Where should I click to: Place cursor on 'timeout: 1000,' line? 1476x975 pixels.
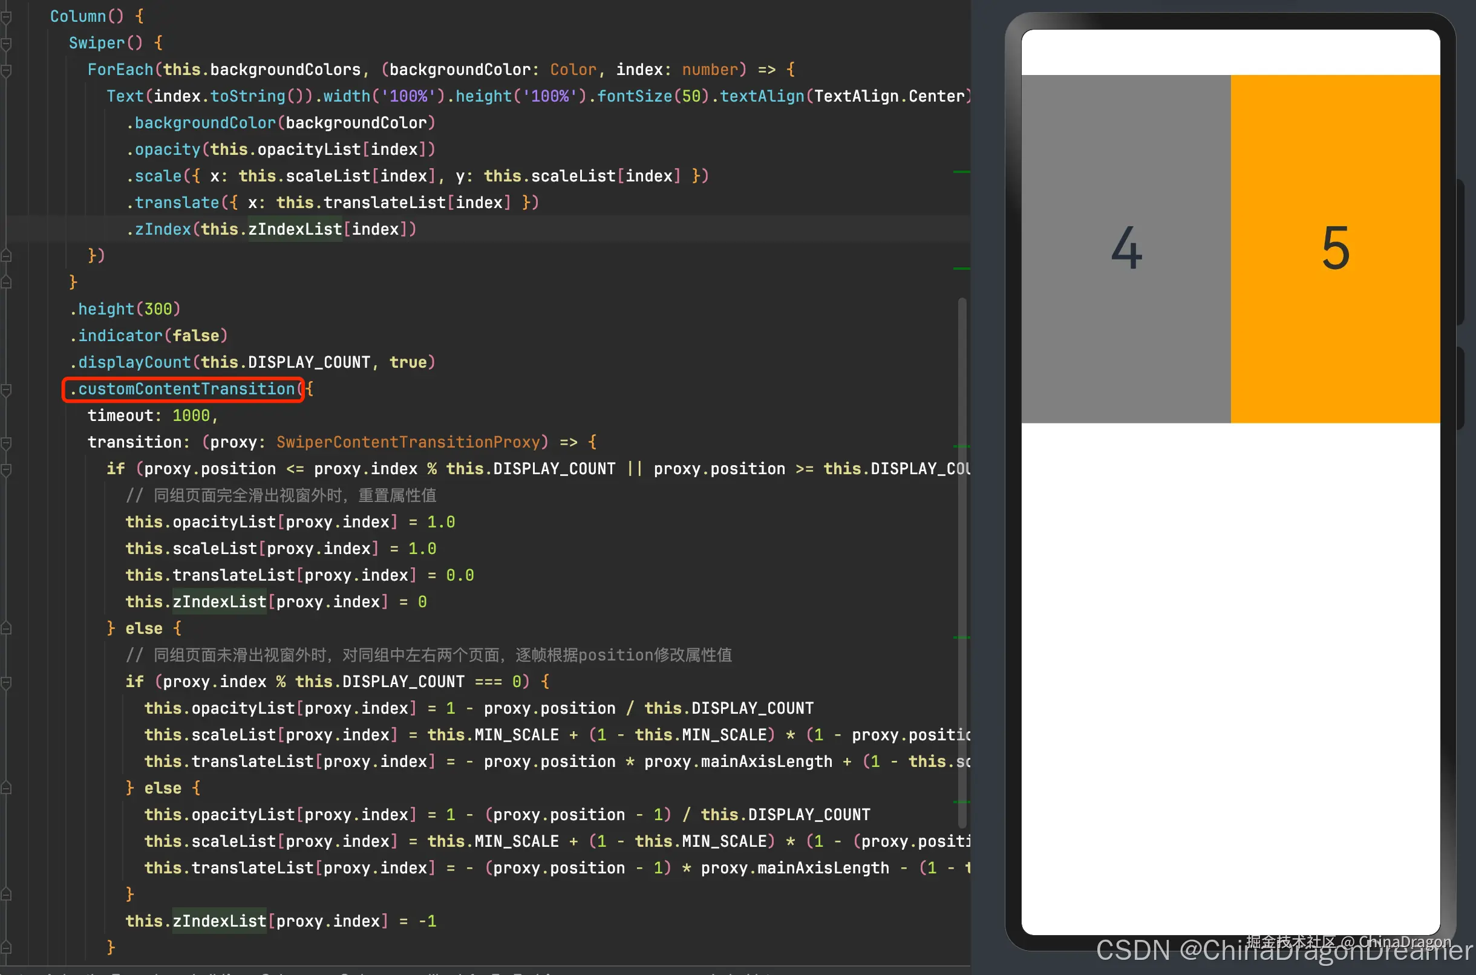pyautogui.click(x=153, y=416)
